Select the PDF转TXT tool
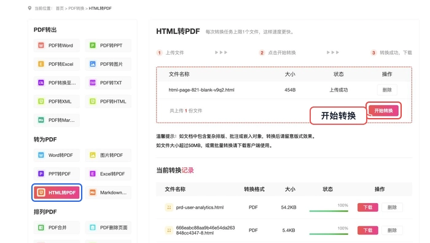This screenshot has width=430, height=243. click(108, 83)
